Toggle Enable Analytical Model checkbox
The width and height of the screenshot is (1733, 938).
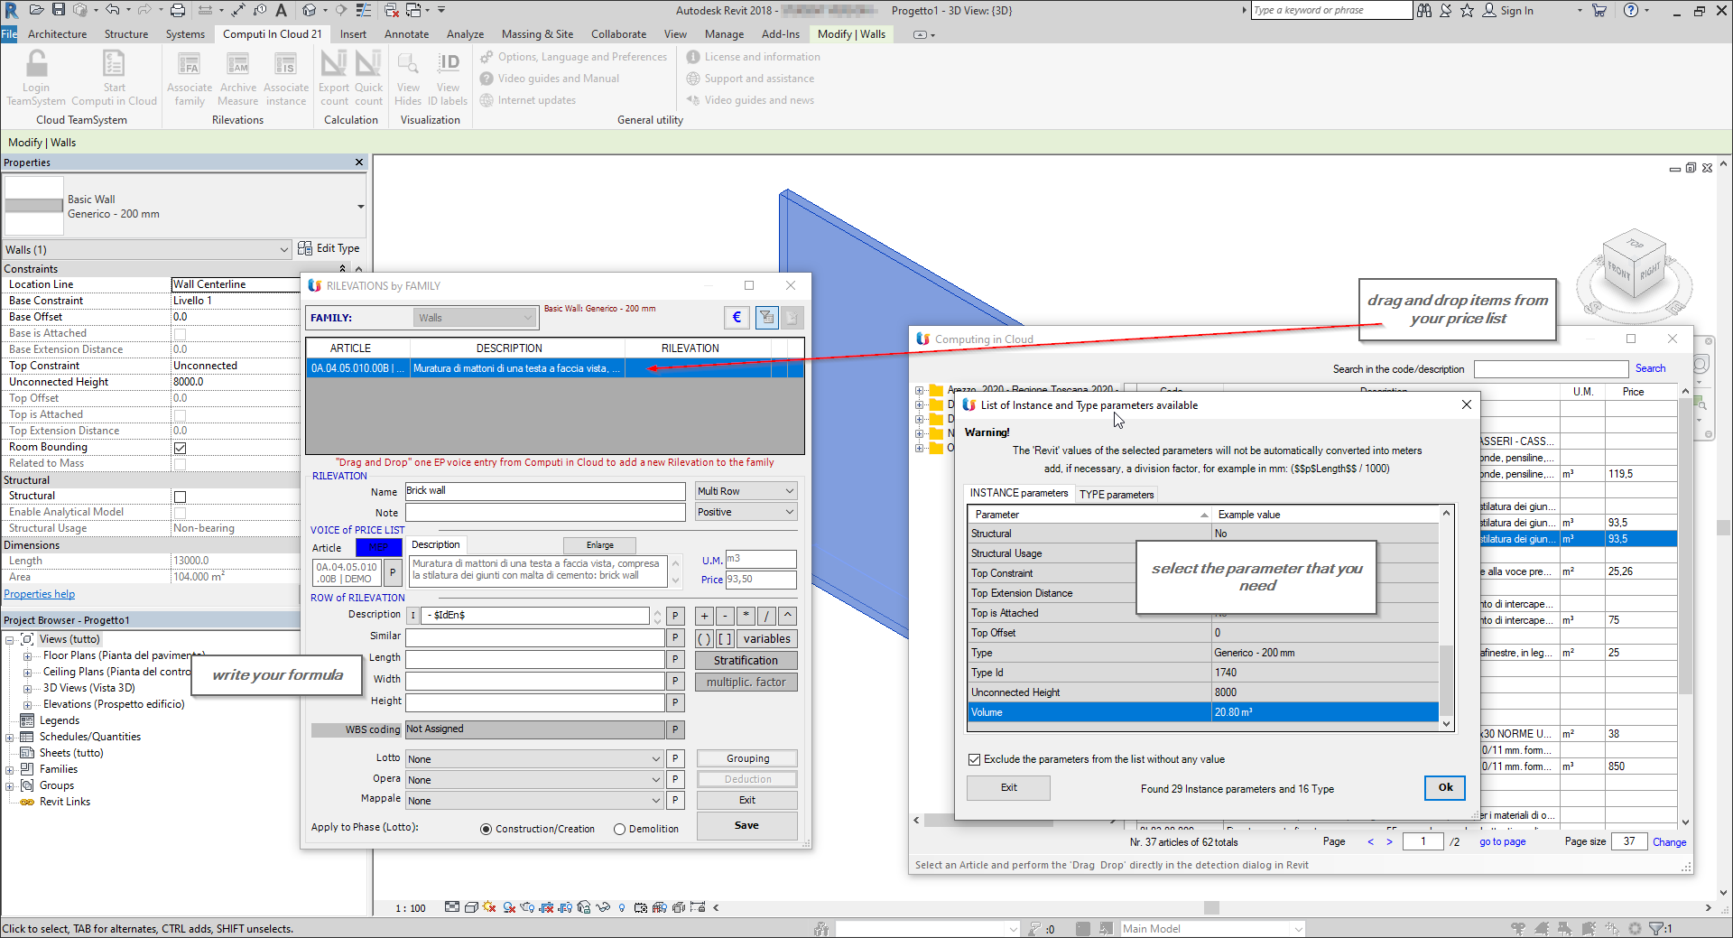[180, 513]
